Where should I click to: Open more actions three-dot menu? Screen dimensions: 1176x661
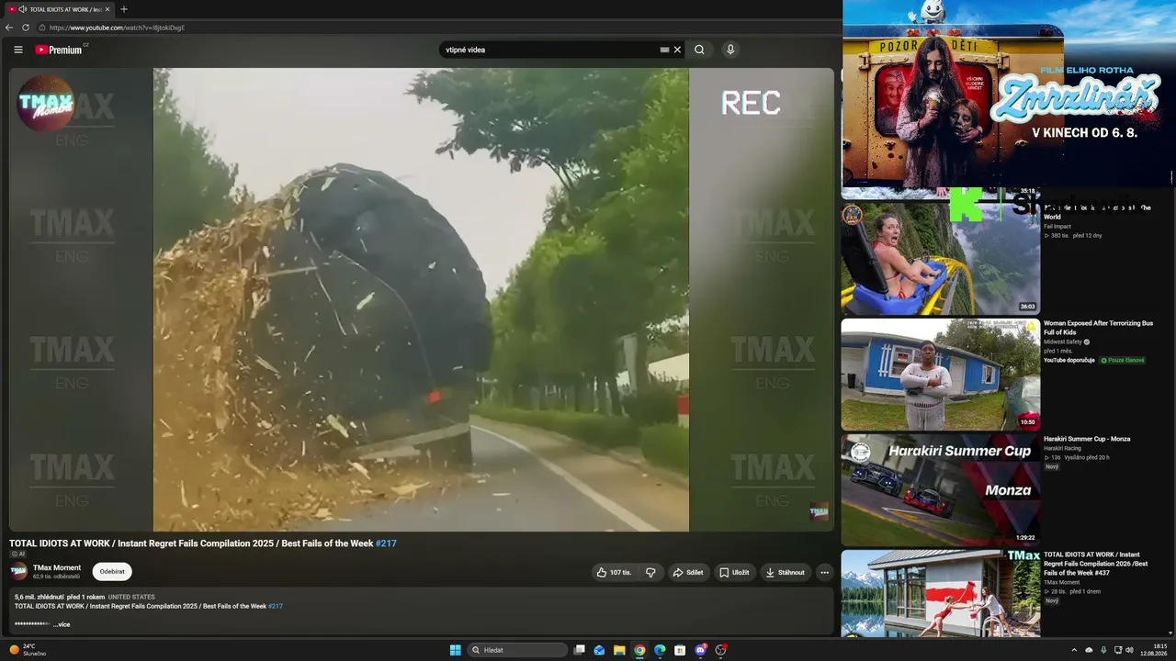[x=824, y=572]
